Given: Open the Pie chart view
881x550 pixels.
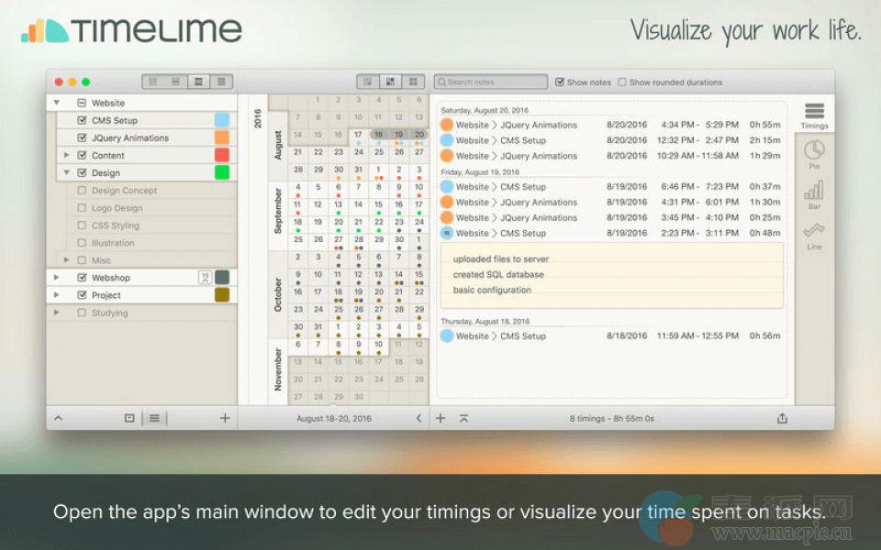Looking at the screenshot, I should 814,153.
